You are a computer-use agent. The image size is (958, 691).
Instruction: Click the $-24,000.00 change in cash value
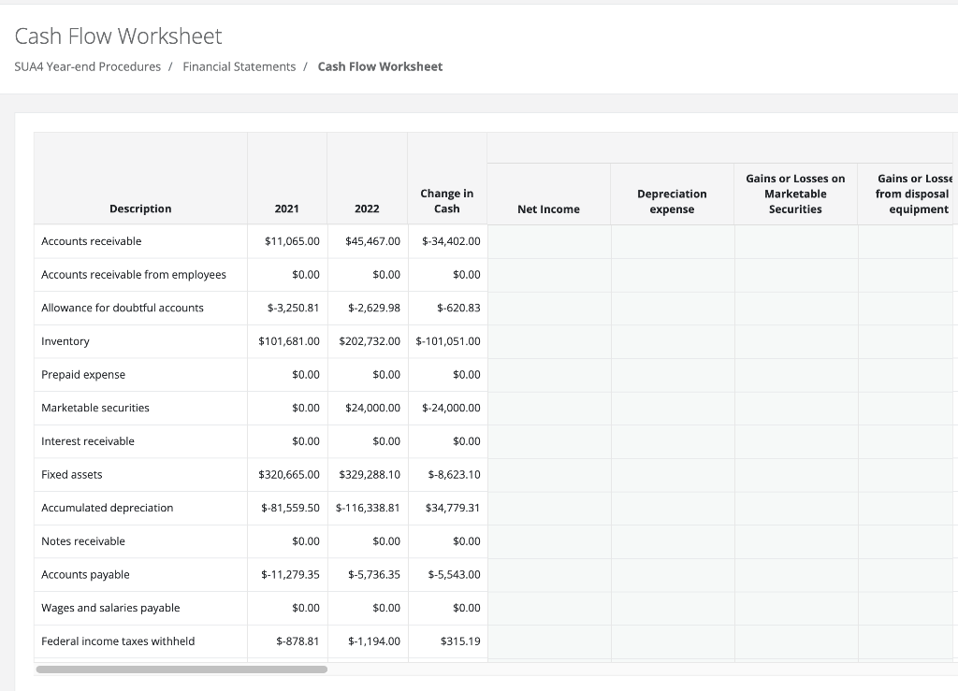451,408
